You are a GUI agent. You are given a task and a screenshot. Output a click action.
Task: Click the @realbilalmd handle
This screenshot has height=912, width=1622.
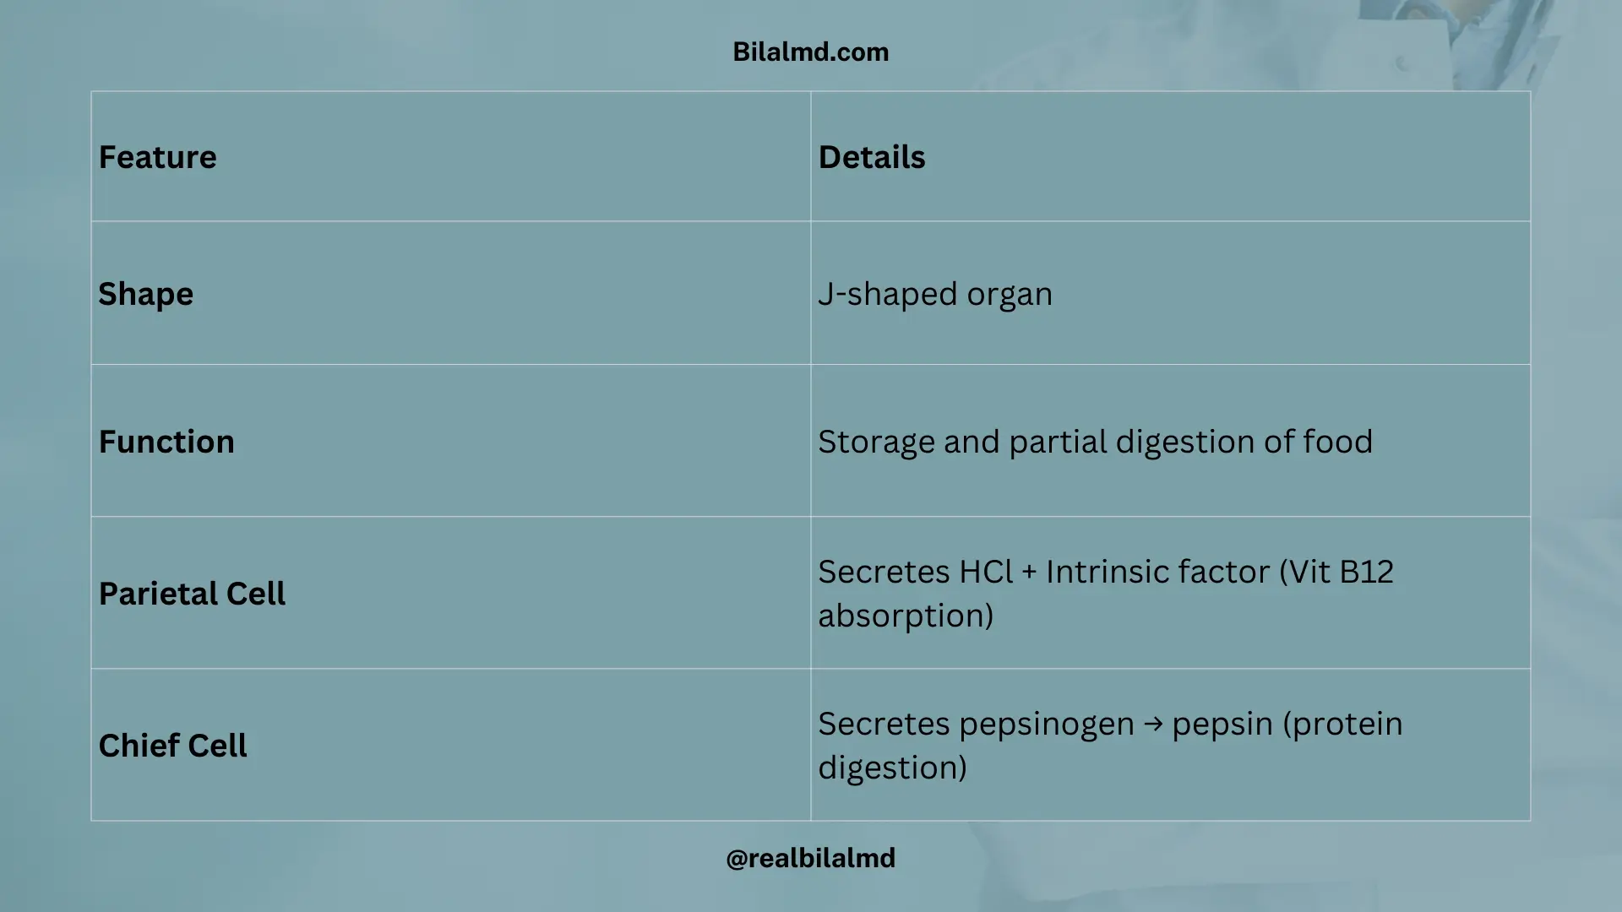coord(810,858)
